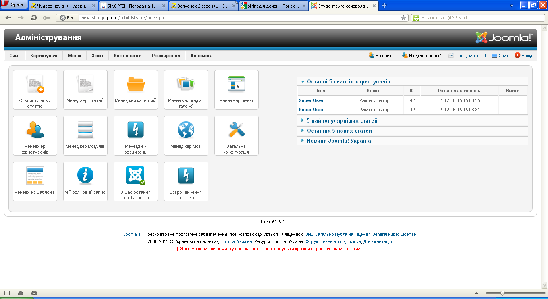Open the Розширення menu
Screen dimensions: 548x299
click(166, 56)
